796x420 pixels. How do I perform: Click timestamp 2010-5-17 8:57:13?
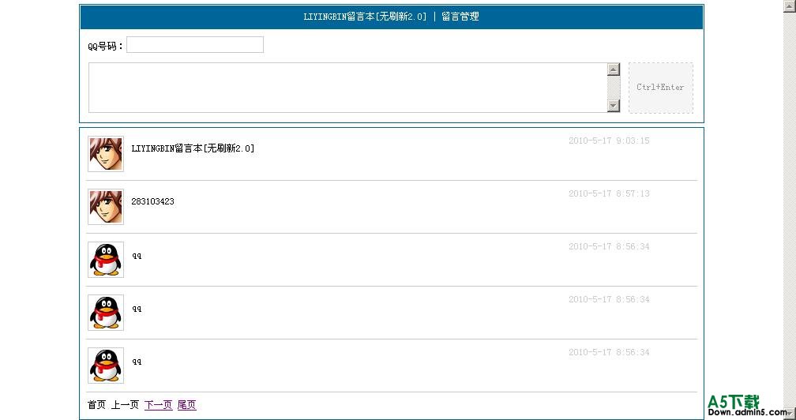609,193
